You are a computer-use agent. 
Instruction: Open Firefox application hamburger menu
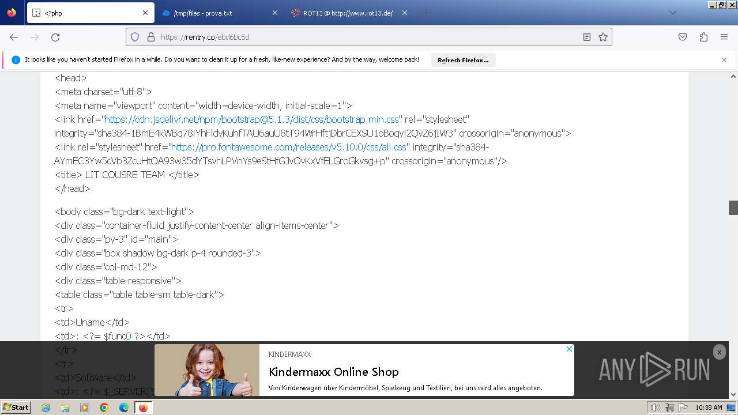click(x=724, y=37)
